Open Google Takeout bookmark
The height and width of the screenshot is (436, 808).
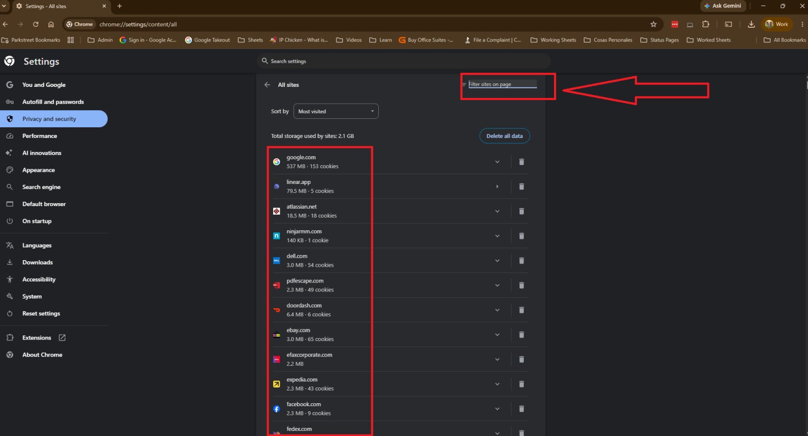(207, 40)
